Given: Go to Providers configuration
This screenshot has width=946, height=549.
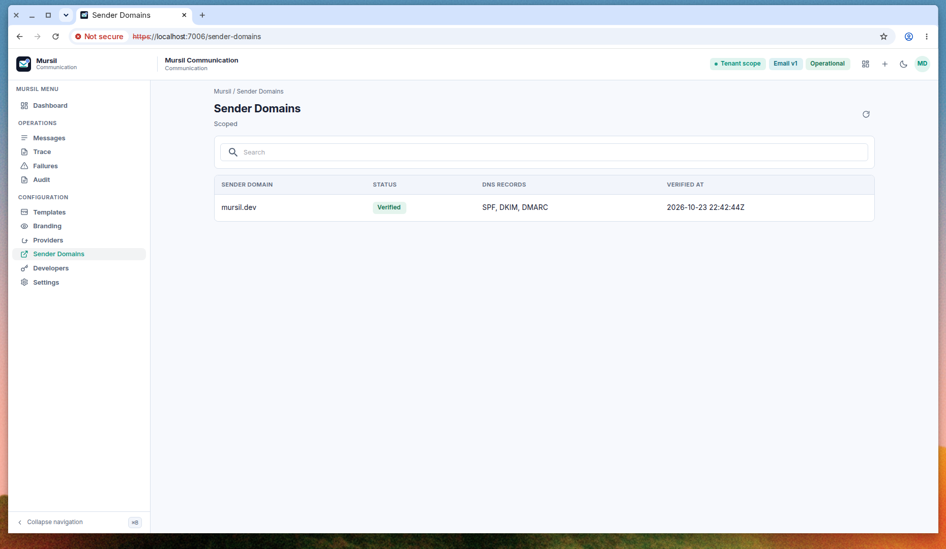Looking at the screenshot, I should [79, 240].
